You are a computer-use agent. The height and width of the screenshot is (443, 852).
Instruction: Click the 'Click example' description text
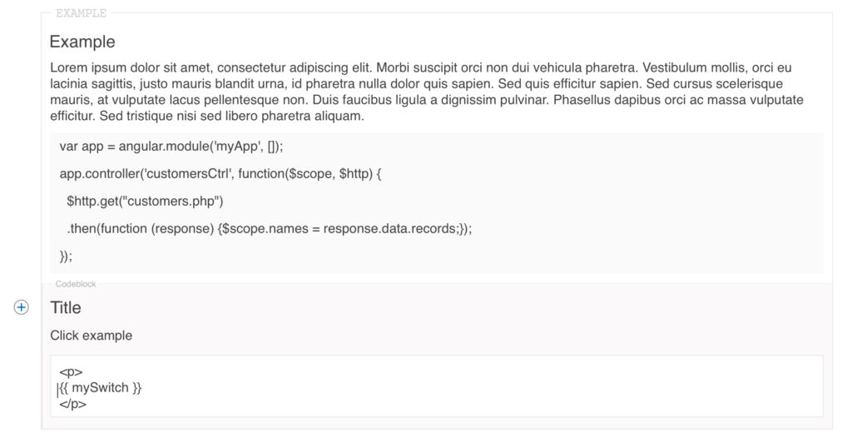[91, 336]
